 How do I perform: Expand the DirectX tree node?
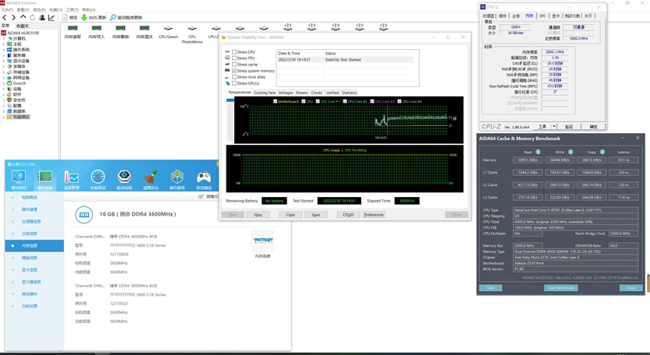(x=4, y=83)
